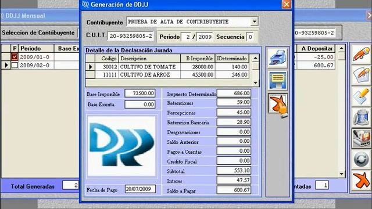This screenshot has width=372, height=209.
Task: Click the Desgravaciones field
Action: pos(234,132)
